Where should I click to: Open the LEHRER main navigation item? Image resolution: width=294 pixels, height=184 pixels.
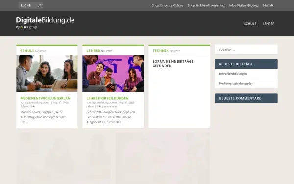tap(269, 24)
